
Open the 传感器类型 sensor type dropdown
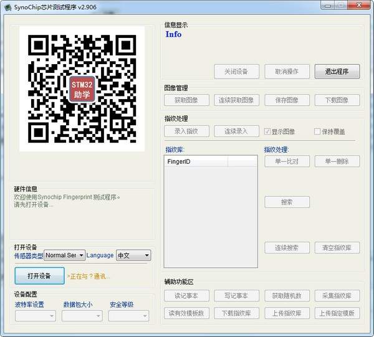point(64,255)
